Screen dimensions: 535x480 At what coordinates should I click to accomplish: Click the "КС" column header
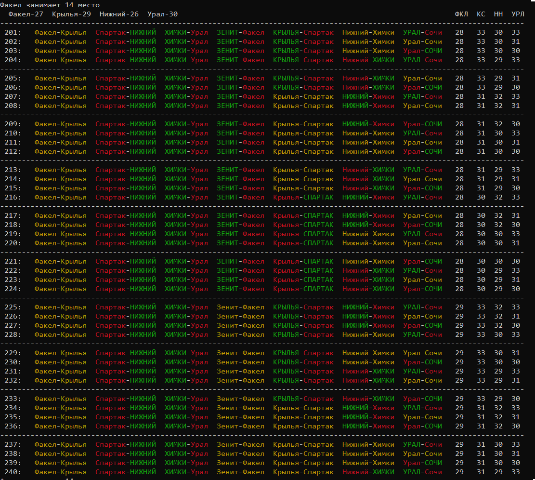pos(481,14)
